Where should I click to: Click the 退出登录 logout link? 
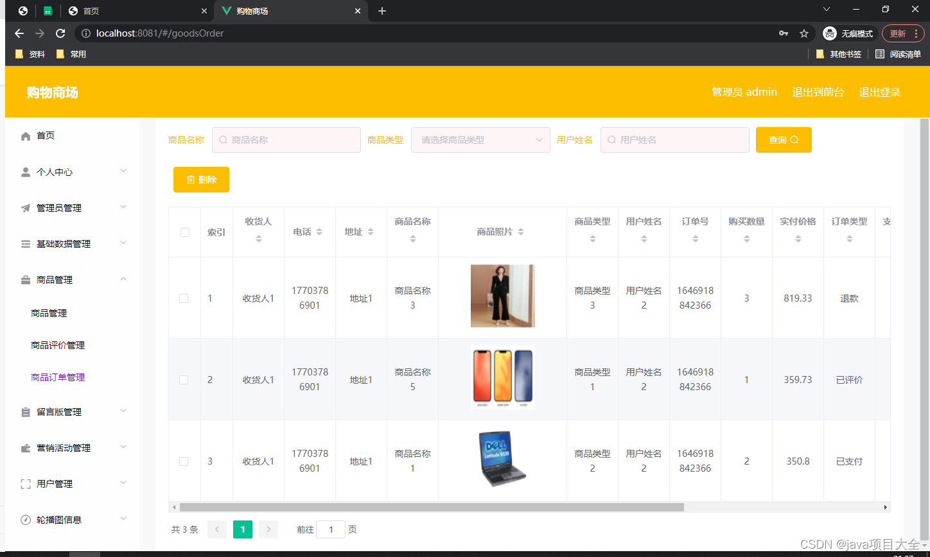tap(880, 92)
